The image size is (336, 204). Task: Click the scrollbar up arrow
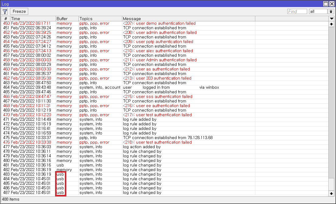[x=331, y=24]
